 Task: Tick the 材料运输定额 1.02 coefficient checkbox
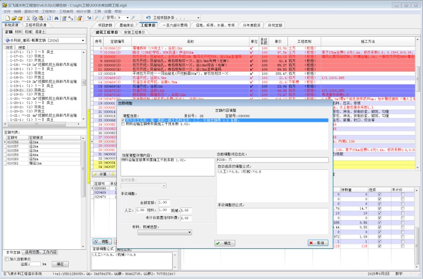pos(123,124)
